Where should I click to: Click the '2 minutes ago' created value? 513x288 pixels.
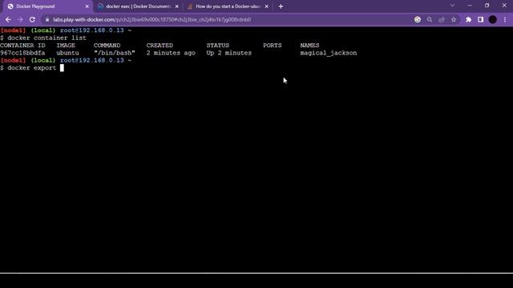[171, 53]
